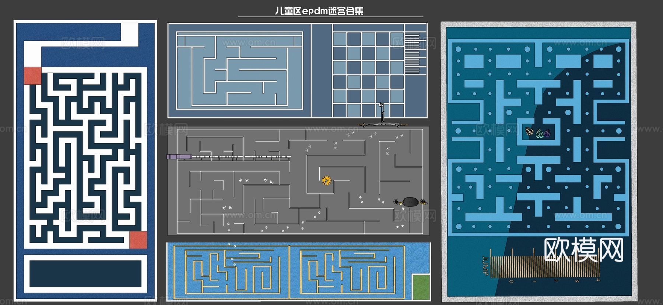Click the red square at the left maze's bottom corner
The height and width of the screenshot is (305, 663).
tap(138, 240)
